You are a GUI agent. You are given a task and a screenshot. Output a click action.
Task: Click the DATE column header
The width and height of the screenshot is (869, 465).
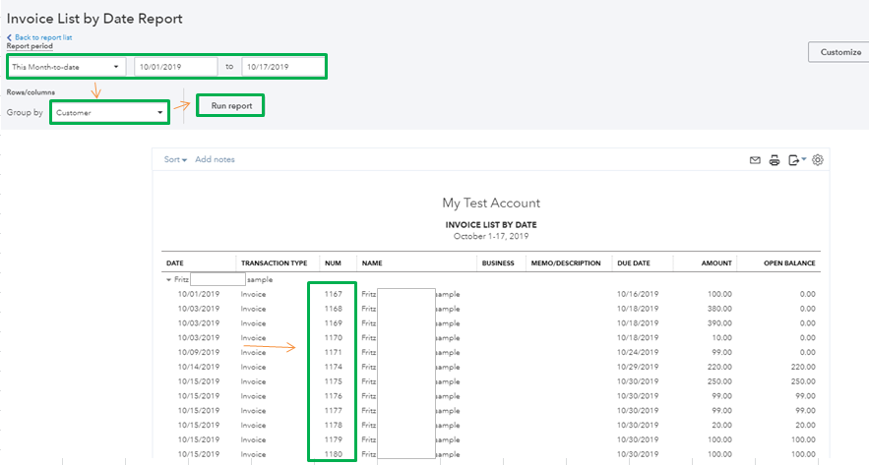click(174, 263)
